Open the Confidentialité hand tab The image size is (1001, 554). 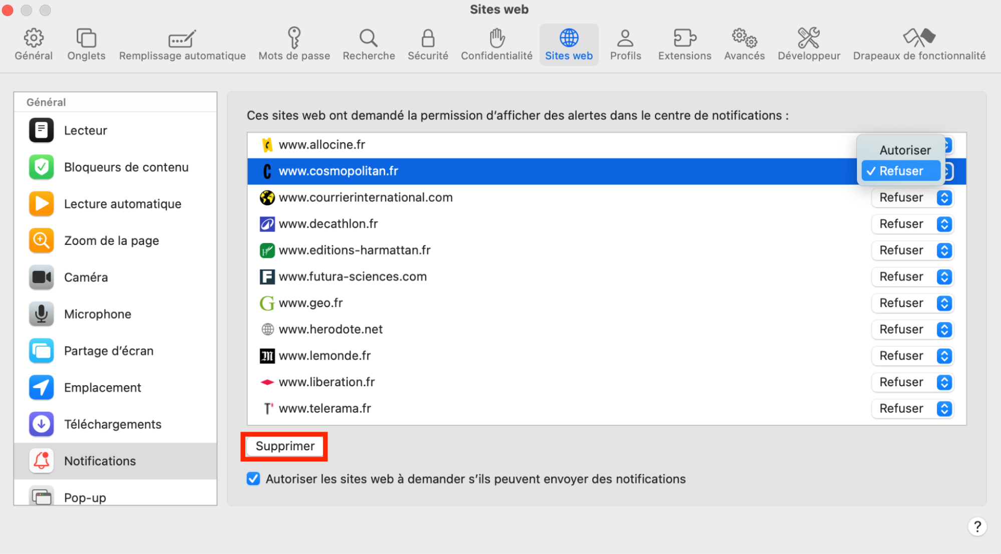(x=496, y=44)
